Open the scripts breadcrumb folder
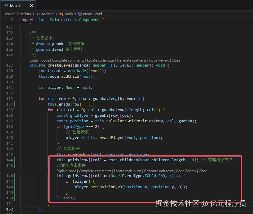Viewport: 253px width, 214px height. click(x=26, y=14)
